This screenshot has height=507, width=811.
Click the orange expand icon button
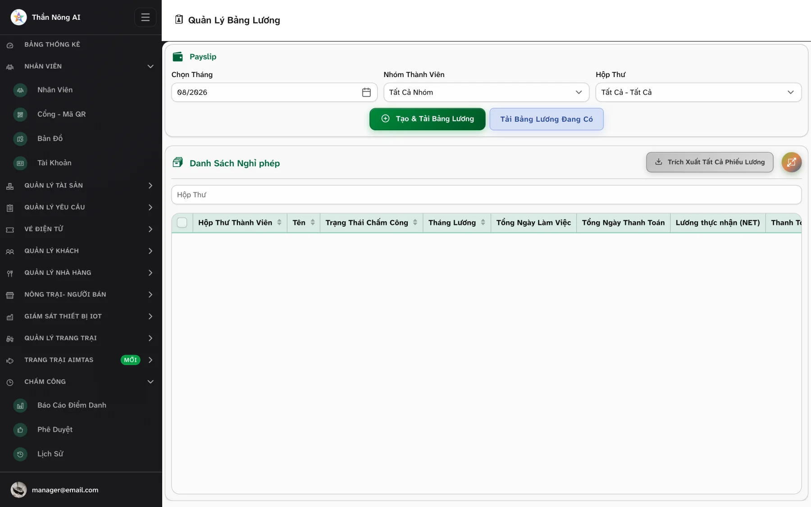point(792,162)
